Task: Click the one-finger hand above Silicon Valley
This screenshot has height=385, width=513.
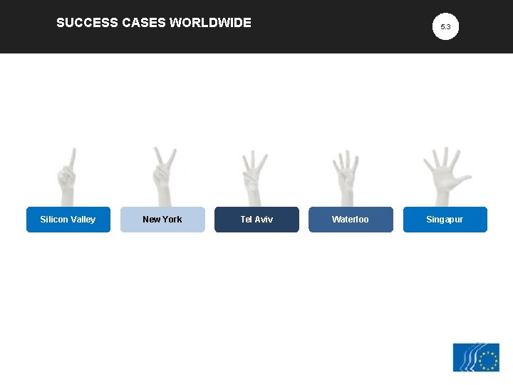Action: point(67,177)
